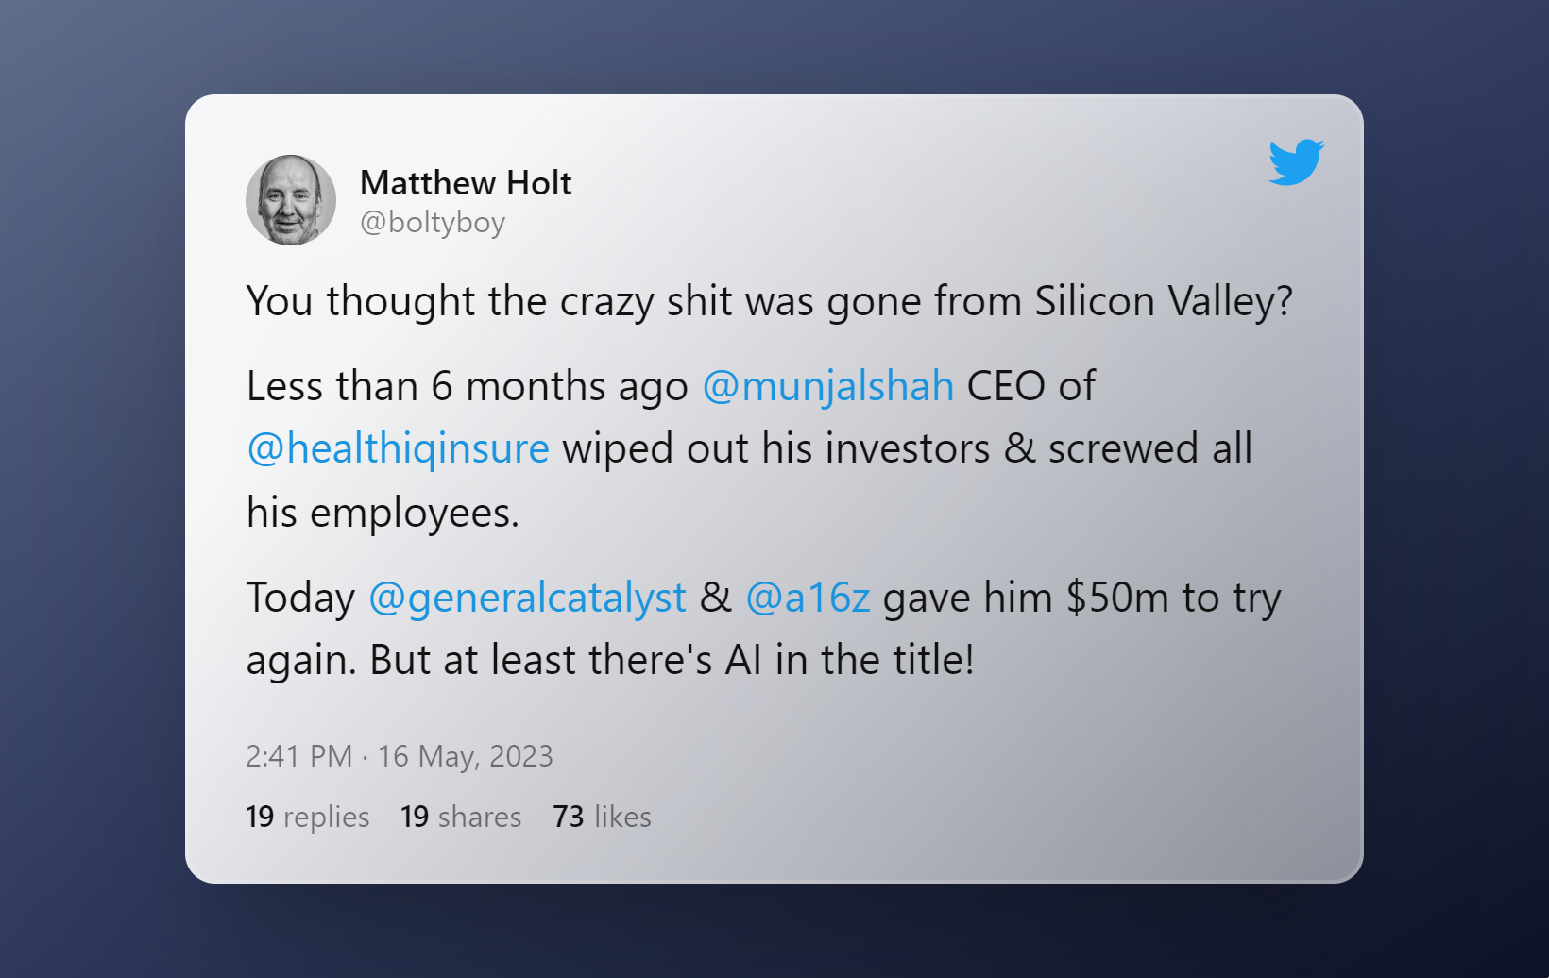Open the @boltyboy handle
The image size is (1549, 978).
click(x=433, y=223)
